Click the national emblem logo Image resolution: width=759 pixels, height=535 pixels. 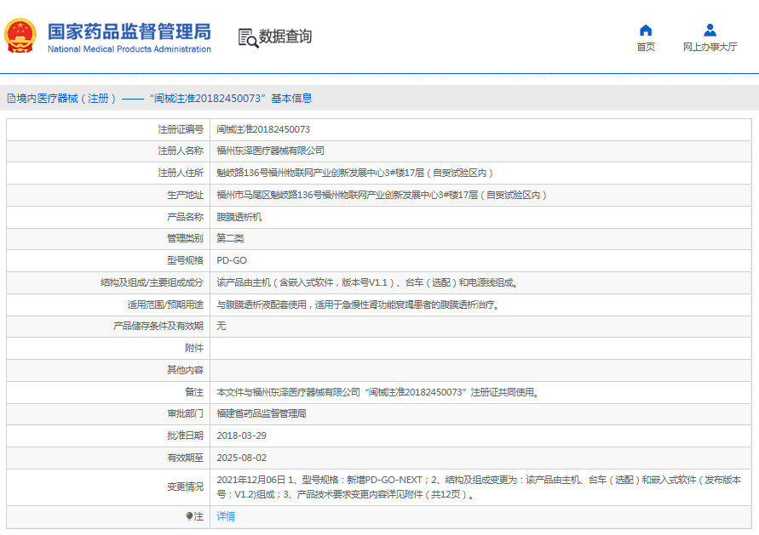20,37
